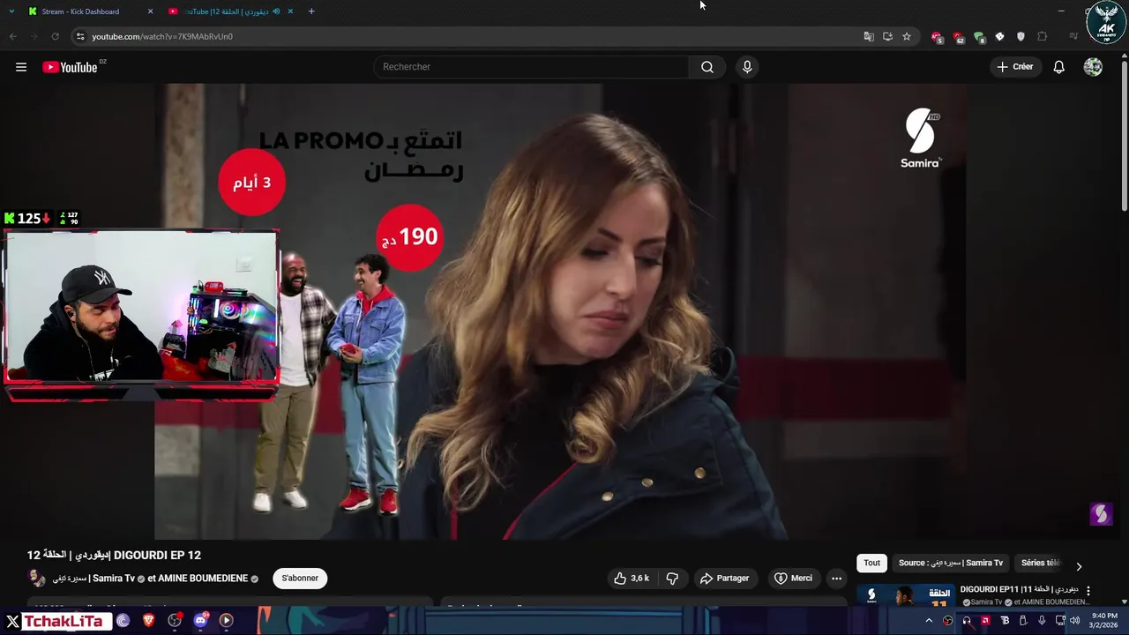Show hidden system tray icons
The height and width of the screenshot is (635, 1129).
pyautogui.click(x=928, y=621)
